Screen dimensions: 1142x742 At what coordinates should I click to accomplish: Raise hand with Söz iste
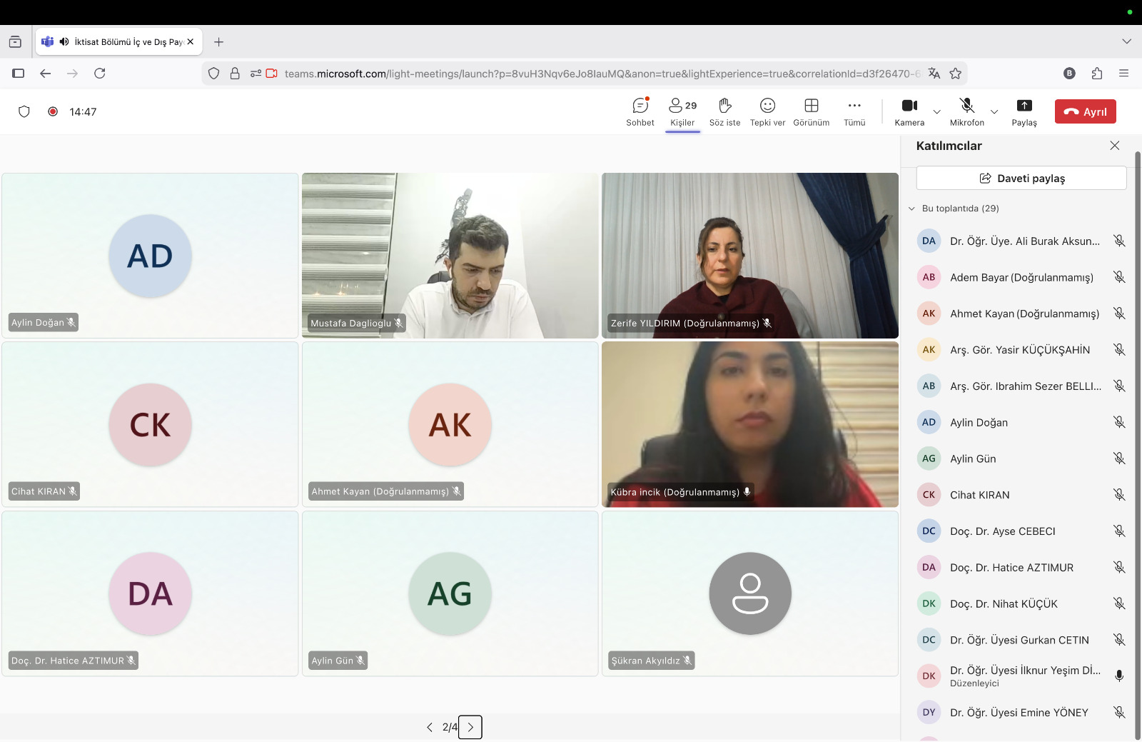724,111
